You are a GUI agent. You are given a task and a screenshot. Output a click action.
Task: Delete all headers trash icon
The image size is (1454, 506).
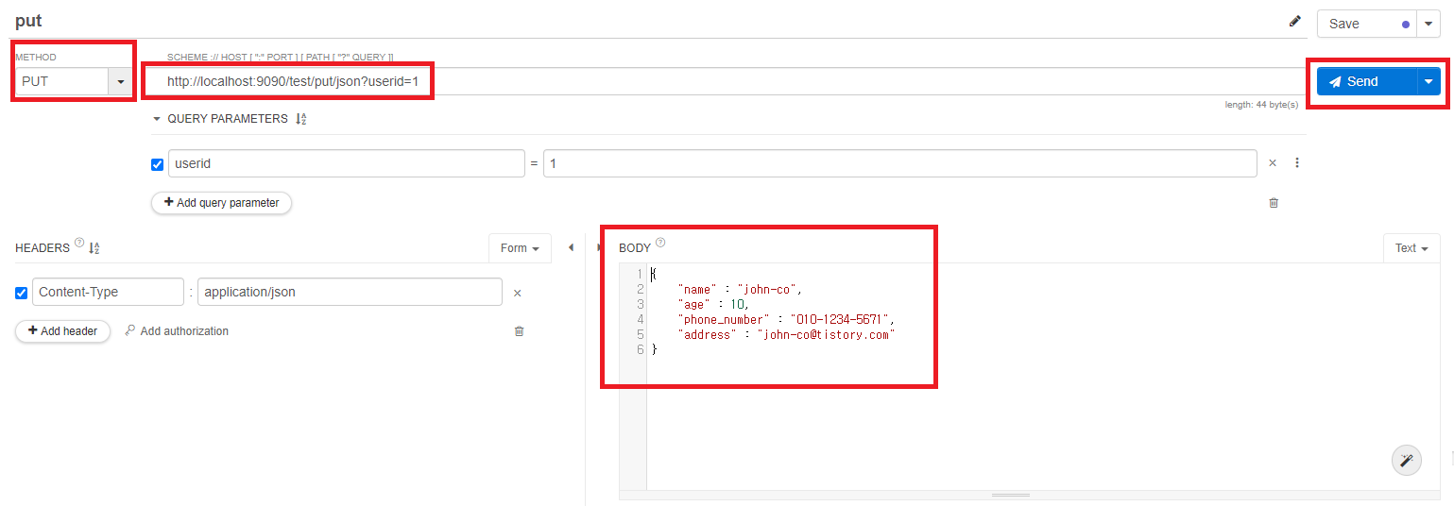click(519, 331)
